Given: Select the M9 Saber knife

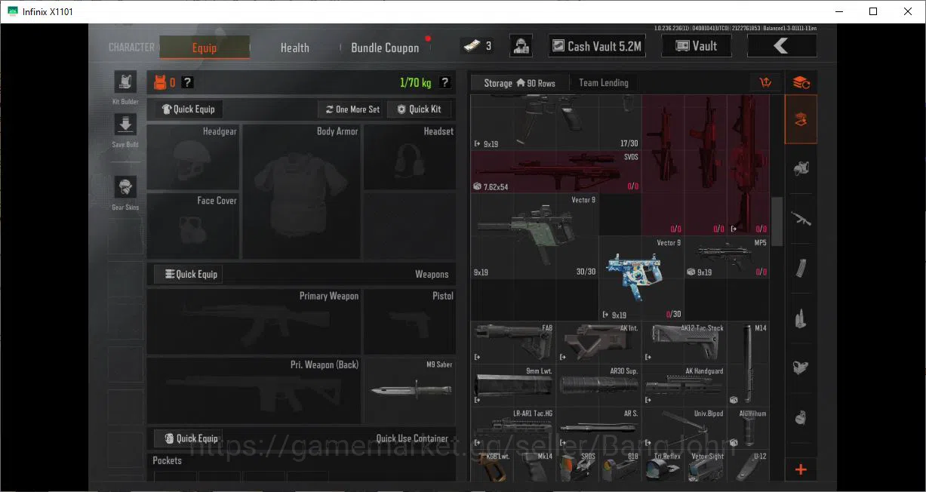Looking at the screenshot, I should click(410, 390).
